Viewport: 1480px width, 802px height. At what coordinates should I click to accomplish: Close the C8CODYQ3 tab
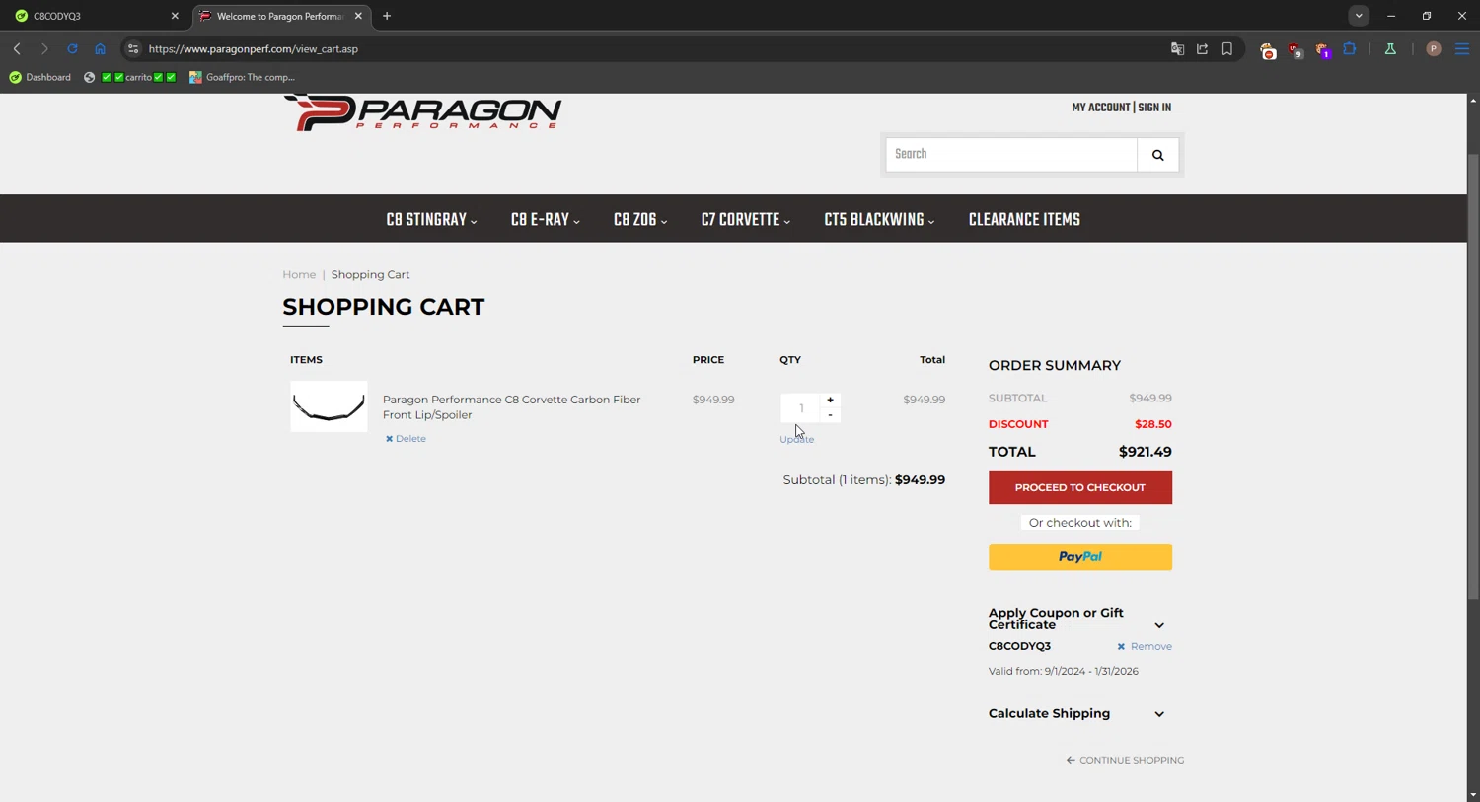175,16
